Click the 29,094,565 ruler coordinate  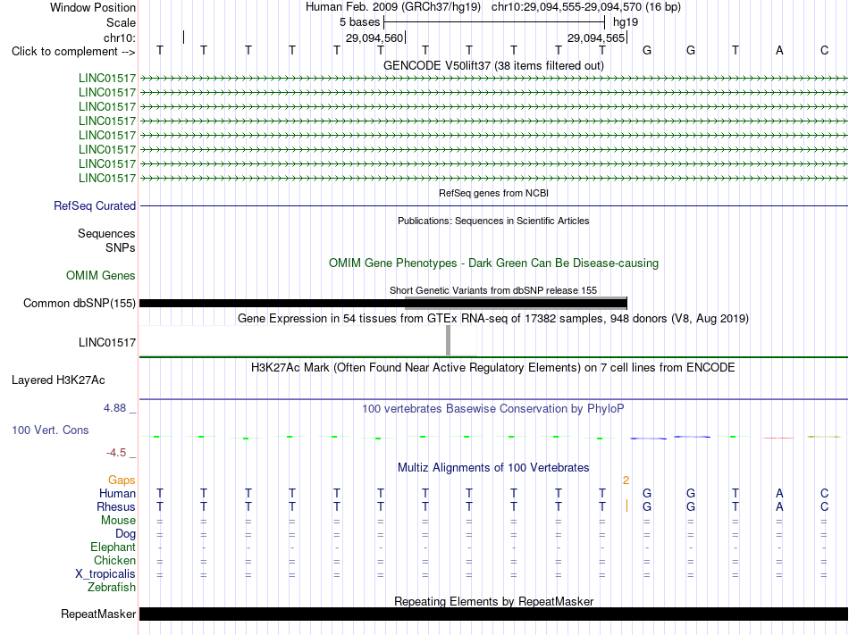pyautogui.click(x=596, y=38)
